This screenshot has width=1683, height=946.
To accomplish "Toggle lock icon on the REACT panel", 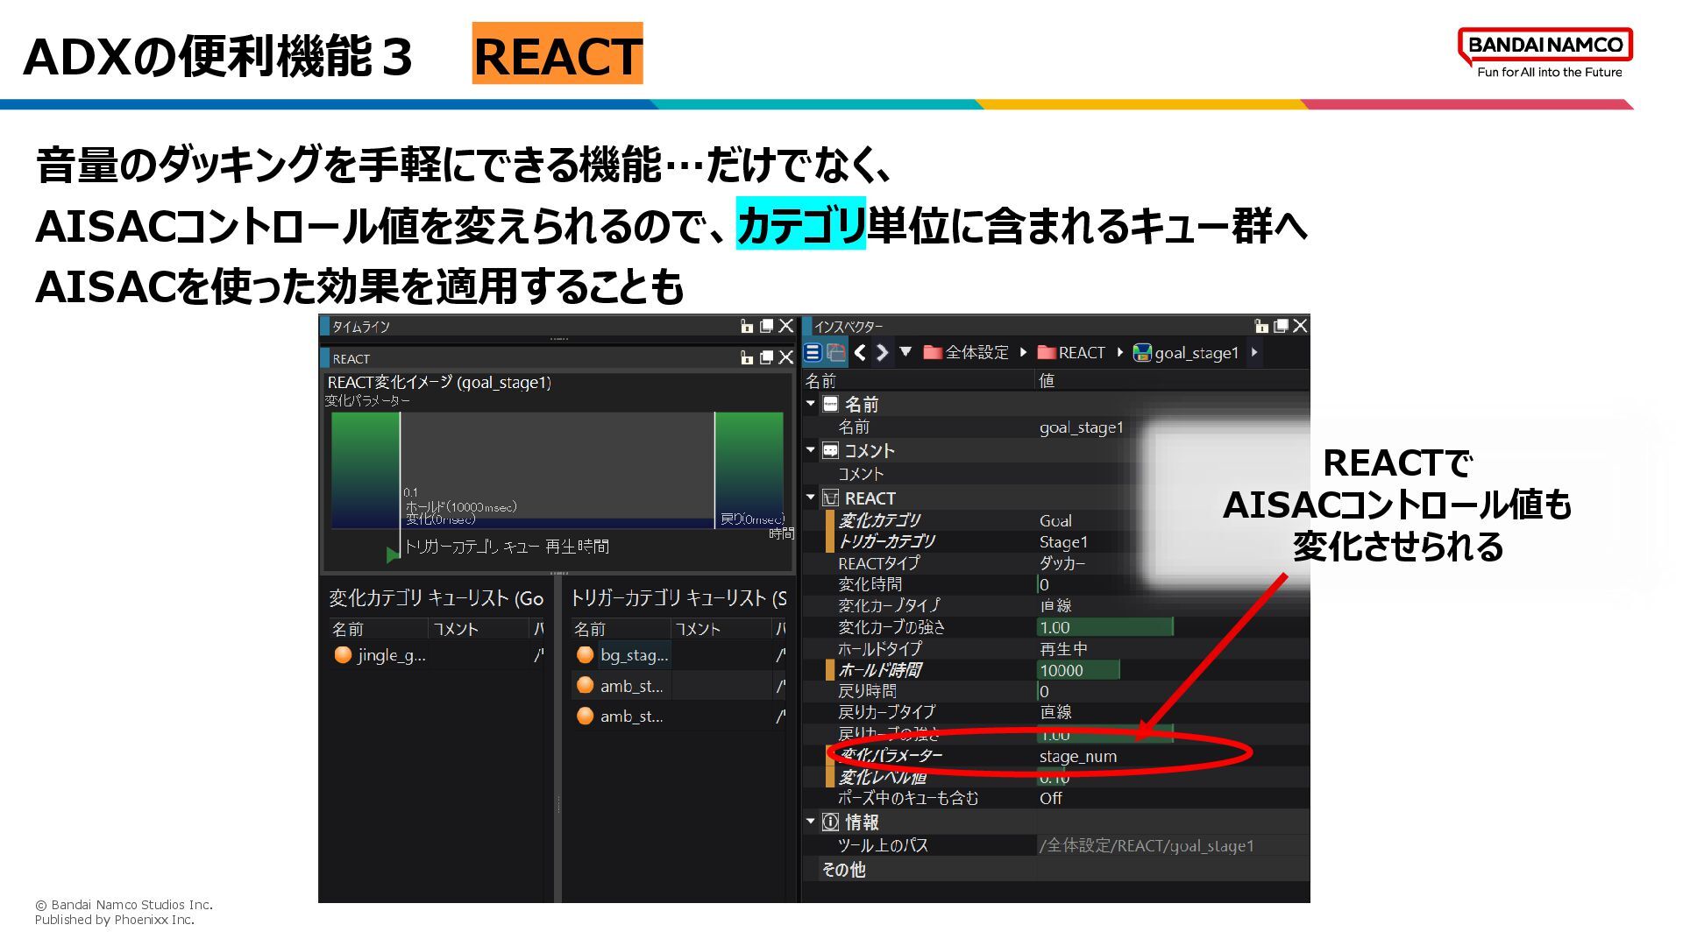I will coord(747,357).
